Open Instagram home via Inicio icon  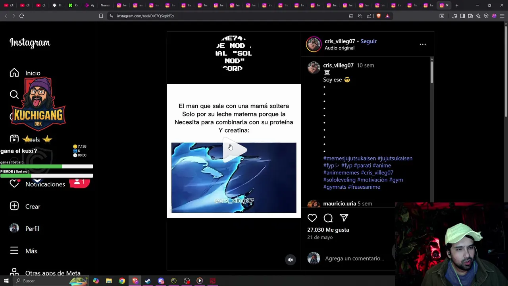click(x=14, y=73)
